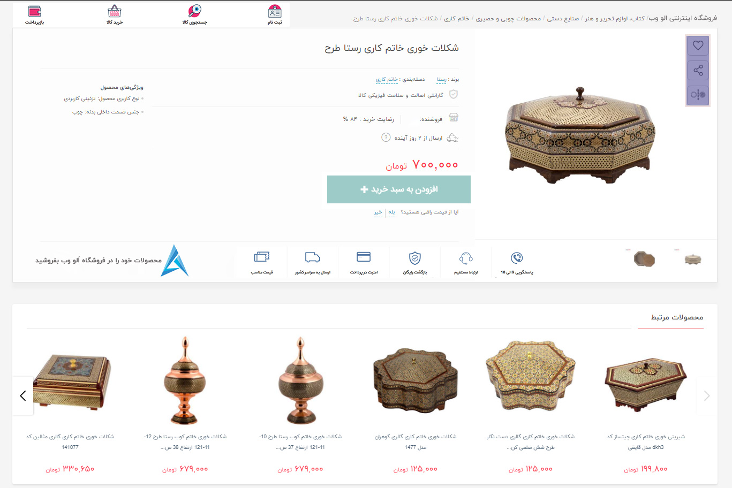Open the رستا brand link
Image resolution: width=732 pixels, height=488 pixels.
441,79
